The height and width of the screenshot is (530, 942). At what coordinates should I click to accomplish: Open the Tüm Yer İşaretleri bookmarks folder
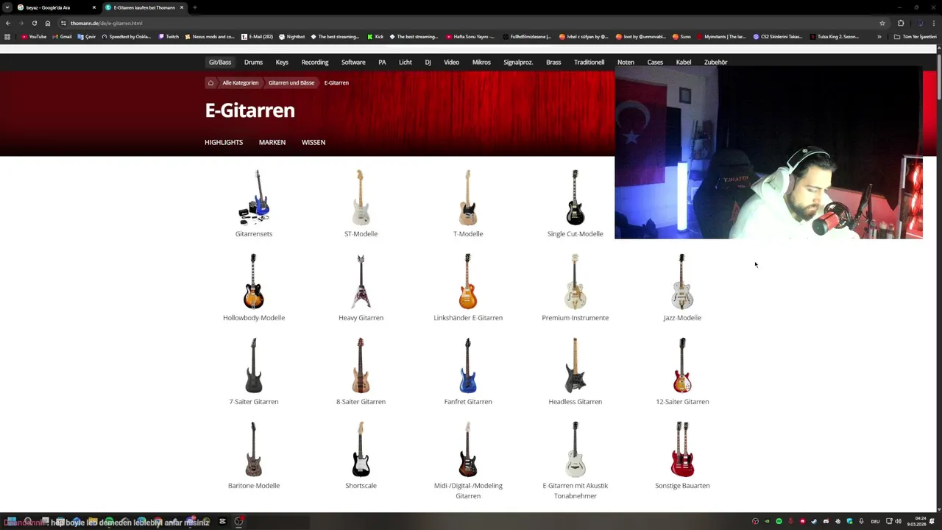(916, 37)
